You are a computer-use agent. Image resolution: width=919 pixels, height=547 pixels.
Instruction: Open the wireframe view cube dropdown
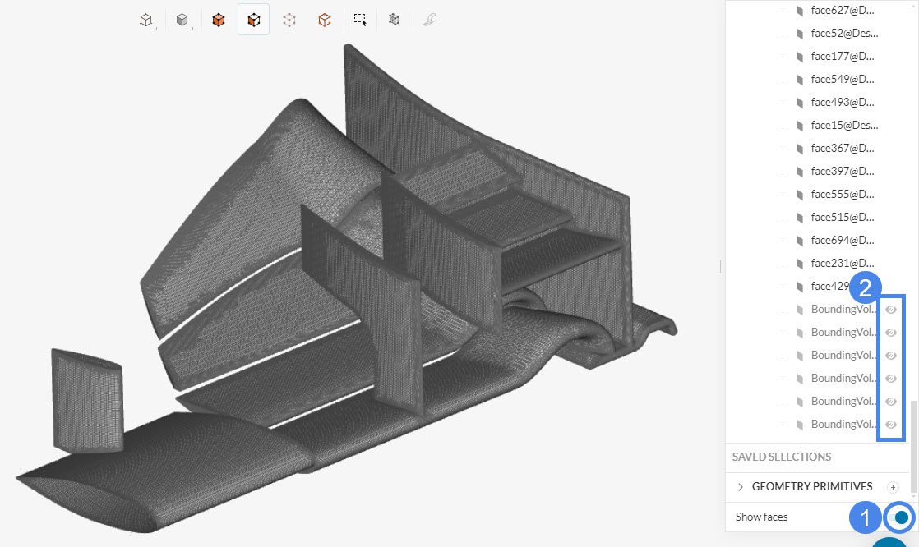coord(146,21)
